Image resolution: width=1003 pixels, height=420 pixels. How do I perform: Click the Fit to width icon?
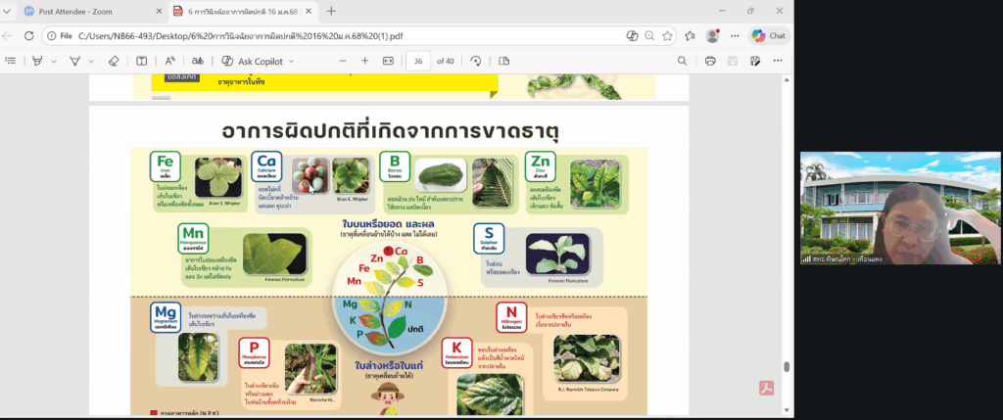pyautogui.click(x=388, y=61)
